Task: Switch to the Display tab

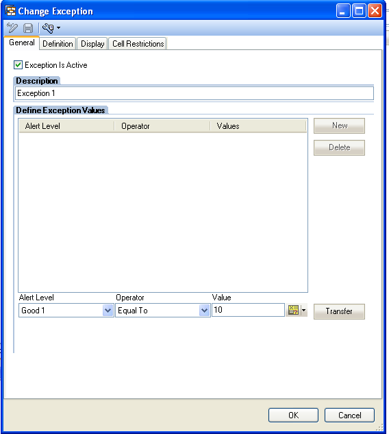Action: (x=92, y=44)
